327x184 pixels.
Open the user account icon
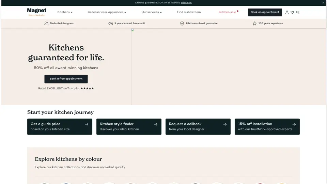[x=287, y=12]
